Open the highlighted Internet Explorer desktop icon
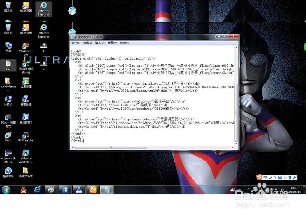The height and width of the screenshot is (215, 306). point(43,9)
